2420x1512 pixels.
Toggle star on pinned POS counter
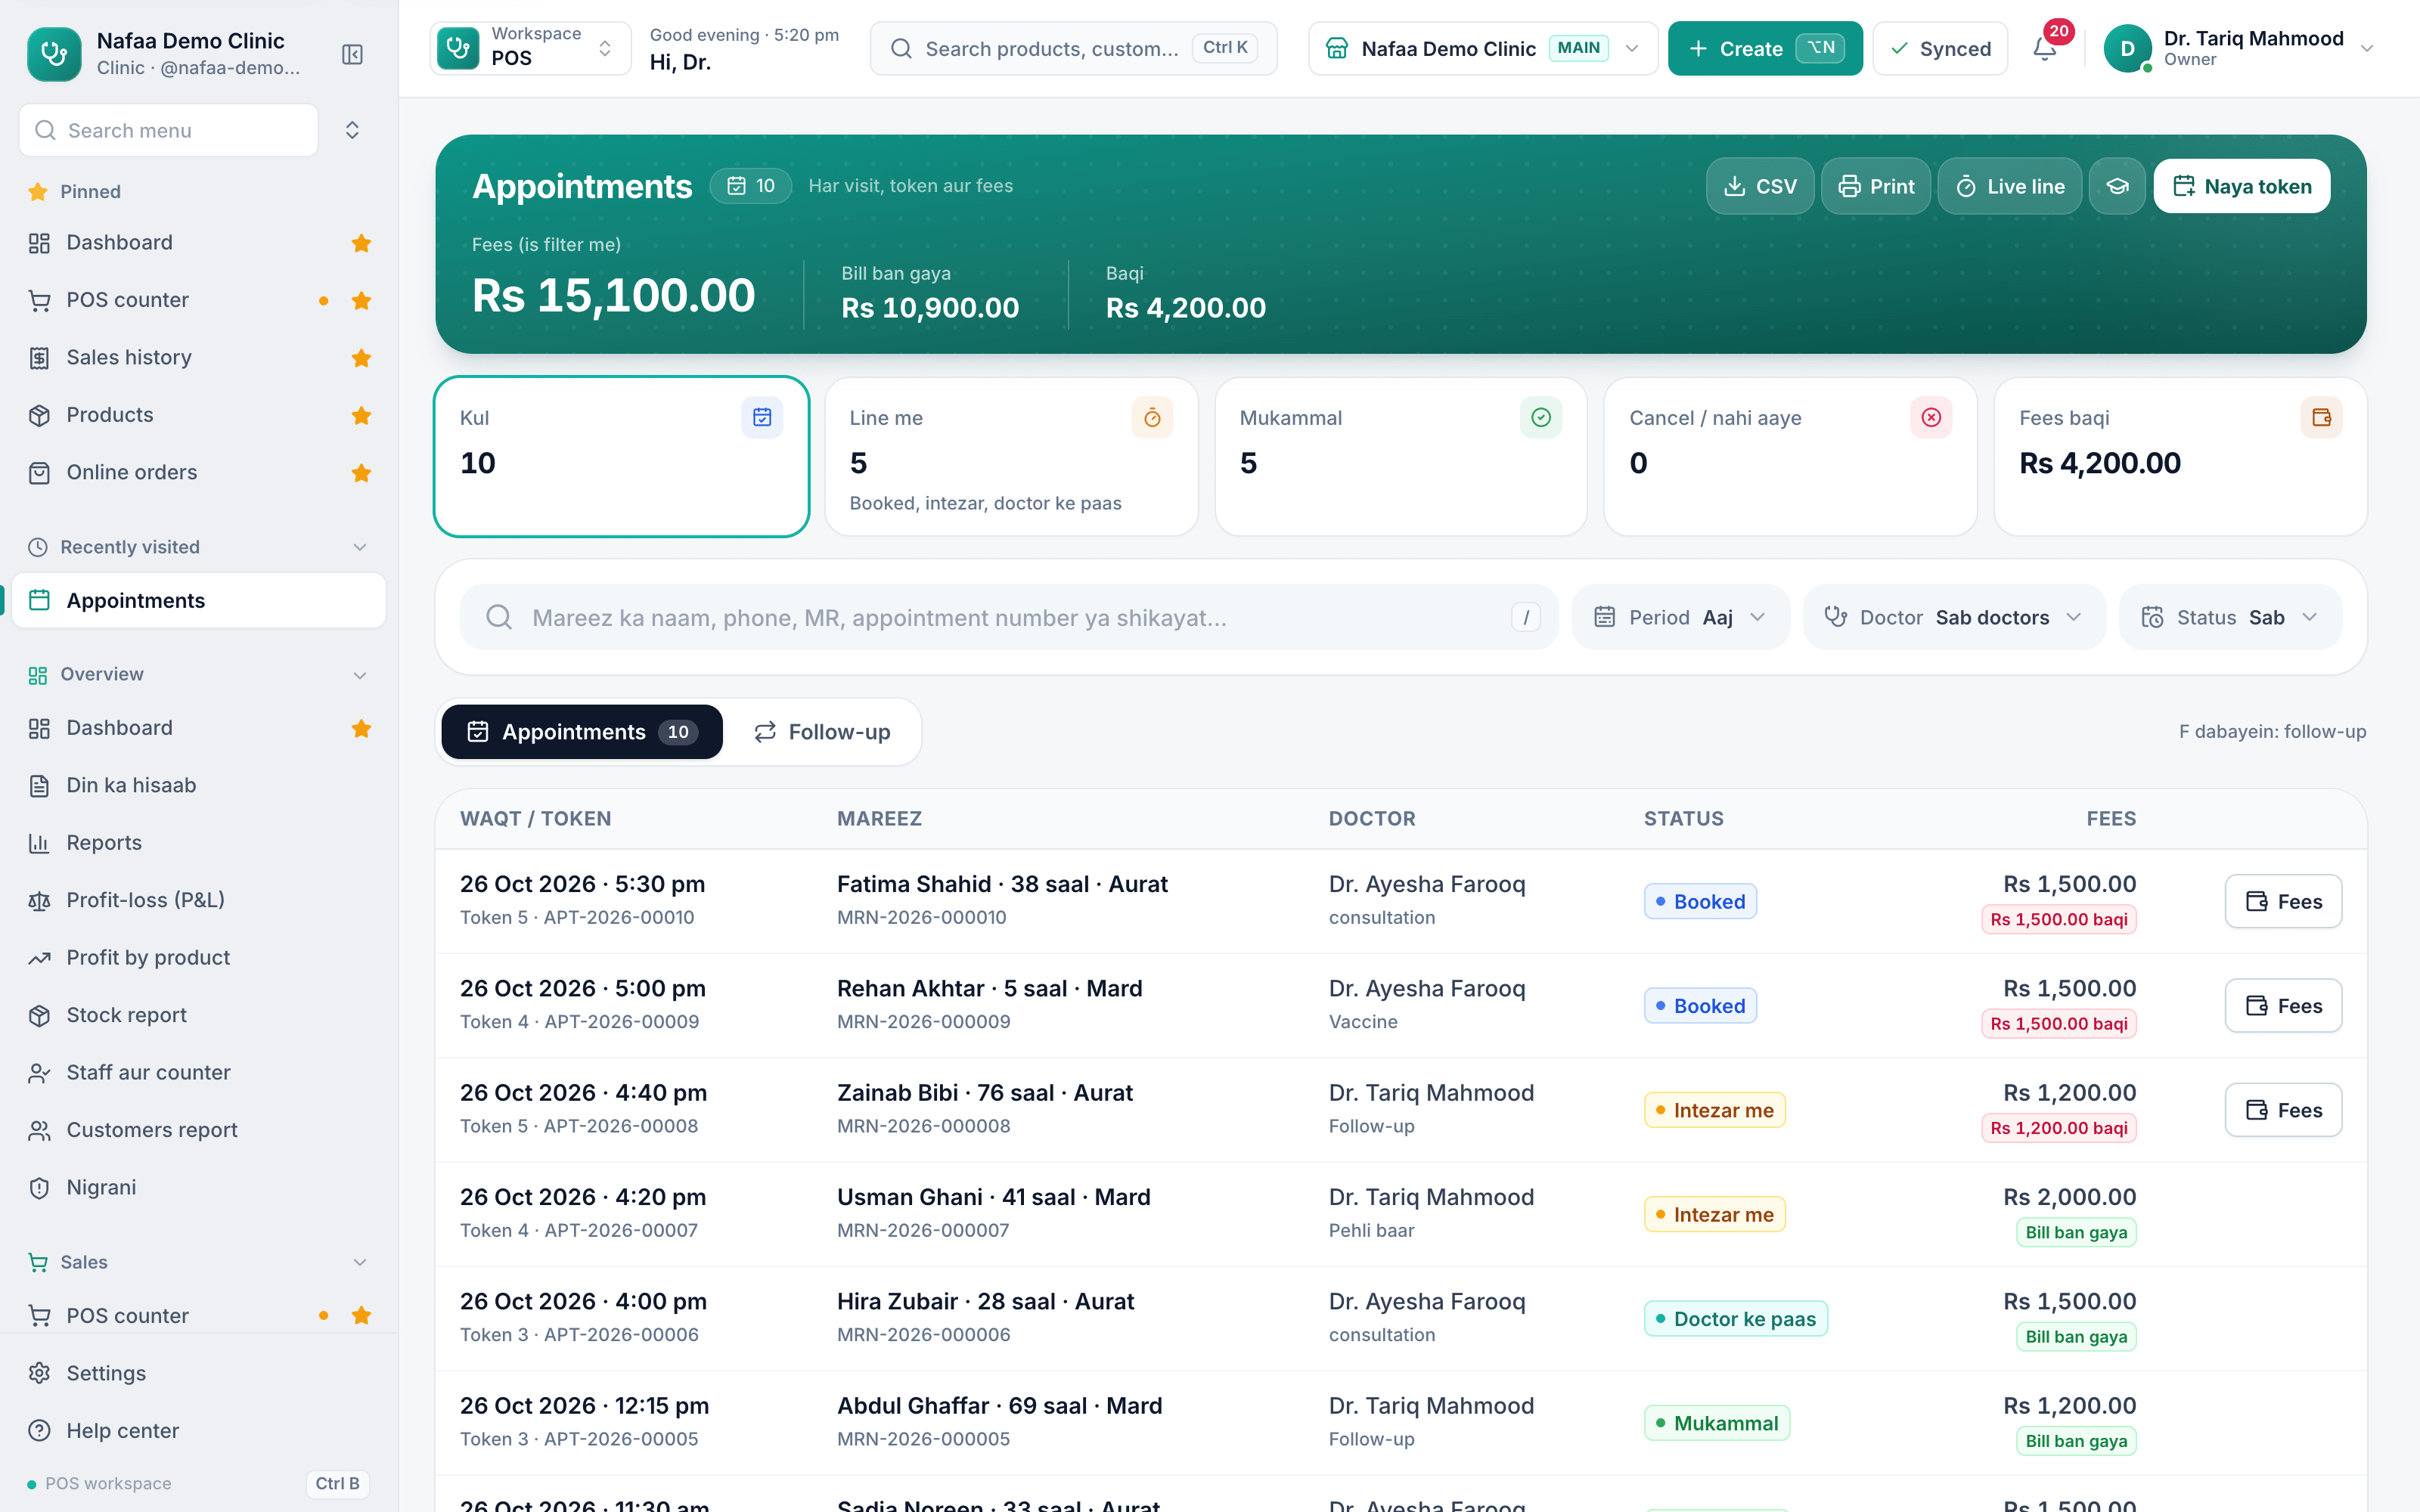(361, 300)
